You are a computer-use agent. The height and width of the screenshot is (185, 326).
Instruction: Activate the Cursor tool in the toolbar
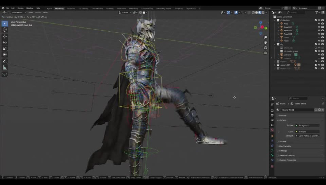[x=5, y=30]
